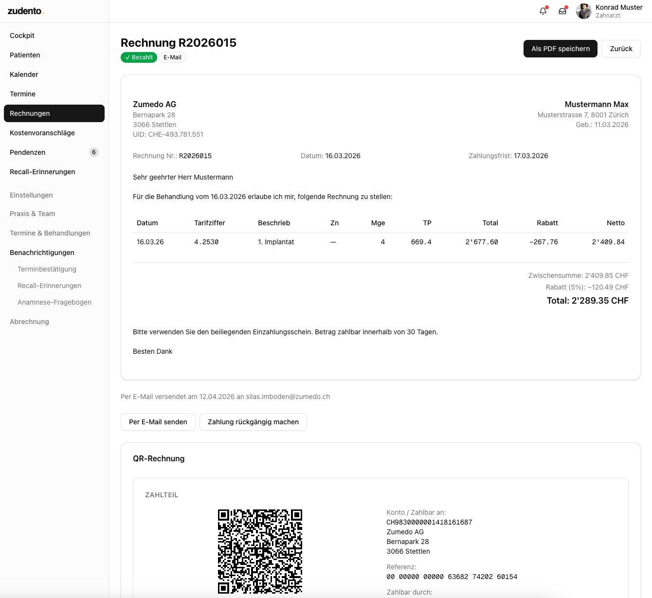Click the zudento logo

26,11
